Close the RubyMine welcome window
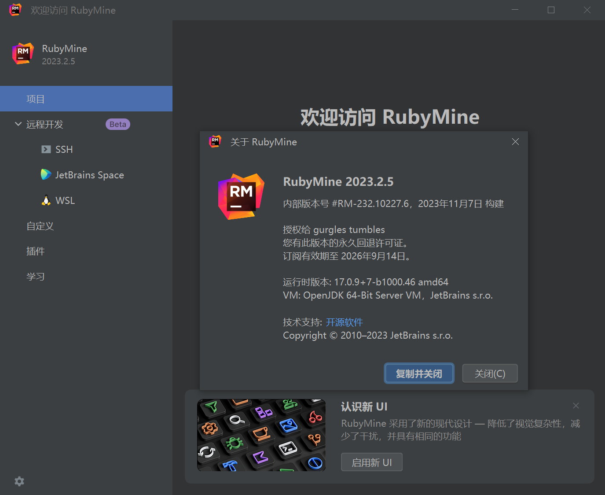The width and height of the screenshot is (605, 495). pyautogui.click(x=587, y=10)
